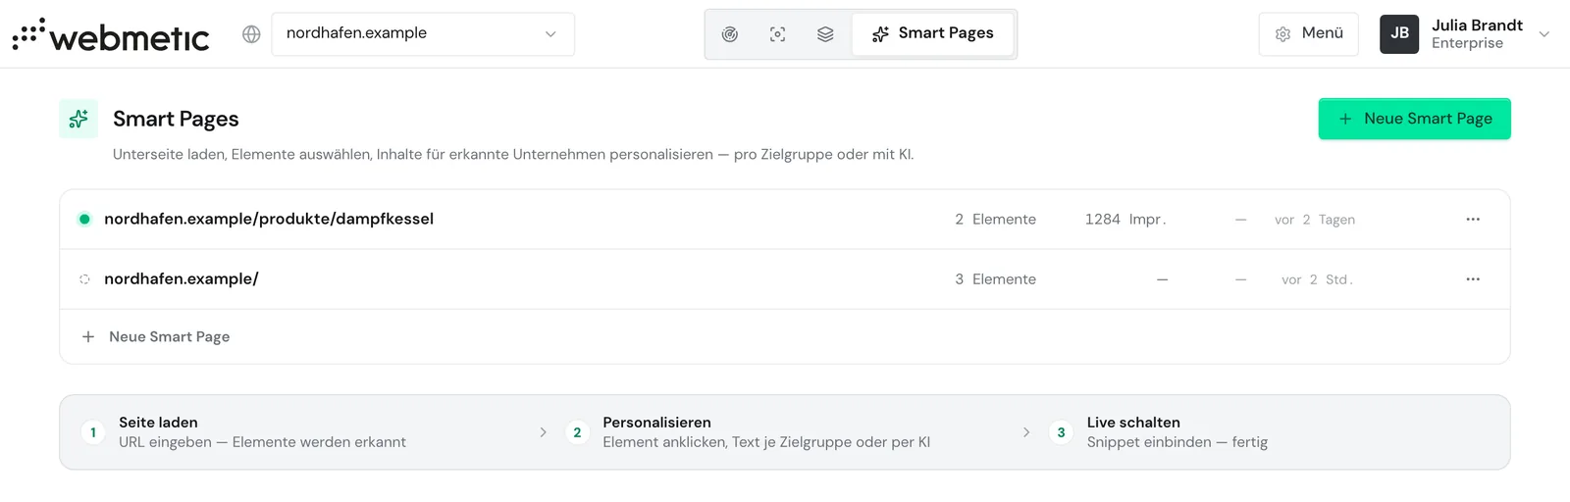
Task: Click the JB avatar badge
Action: point(1399,34)
